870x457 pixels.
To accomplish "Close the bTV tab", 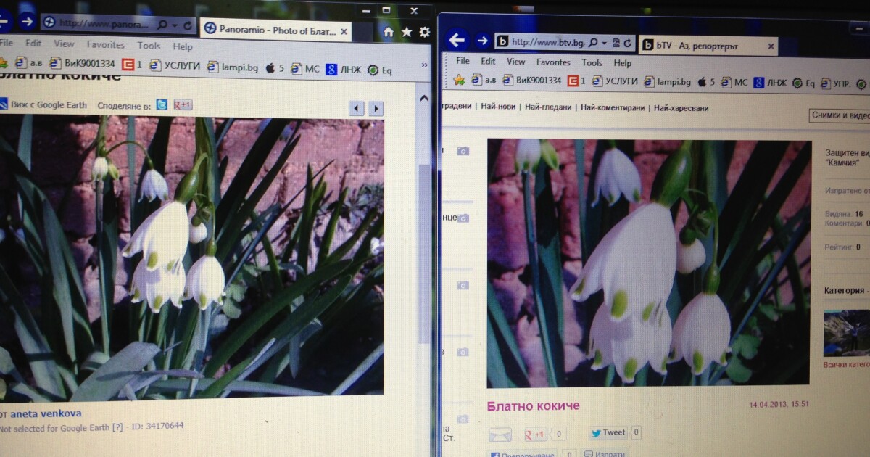I will [x=770, y=47].
